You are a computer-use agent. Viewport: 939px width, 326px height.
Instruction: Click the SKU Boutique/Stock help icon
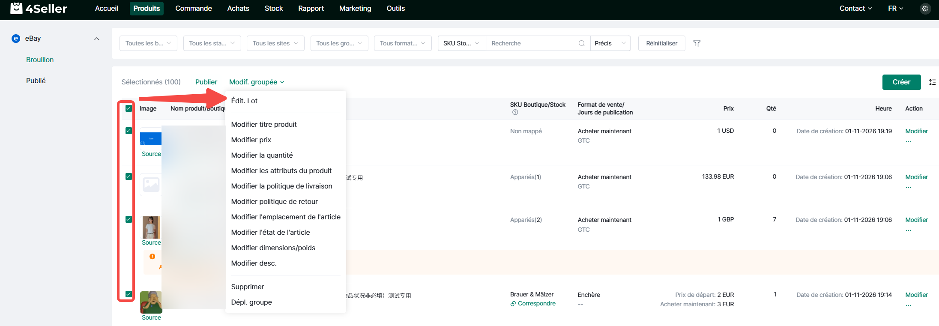(x=515, y=112)
